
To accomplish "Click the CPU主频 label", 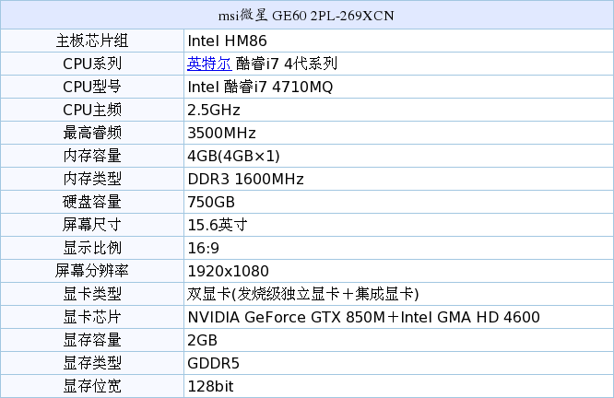I will click(92, 110).
